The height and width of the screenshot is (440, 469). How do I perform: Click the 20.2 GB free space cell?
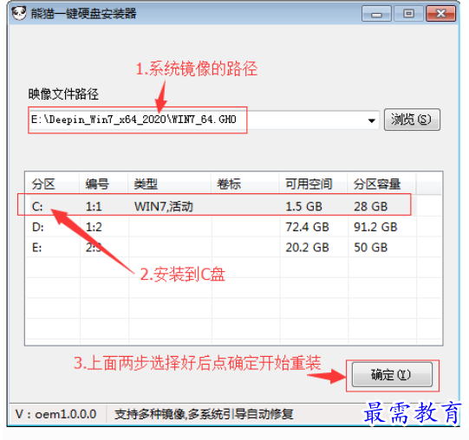(307, 247)
